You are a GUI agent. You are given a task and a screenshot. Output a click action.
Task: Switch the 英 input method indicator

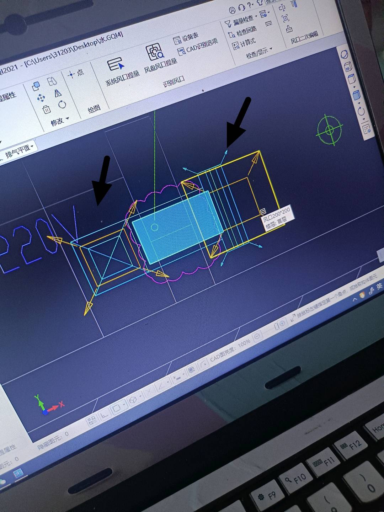coord(379,286)
